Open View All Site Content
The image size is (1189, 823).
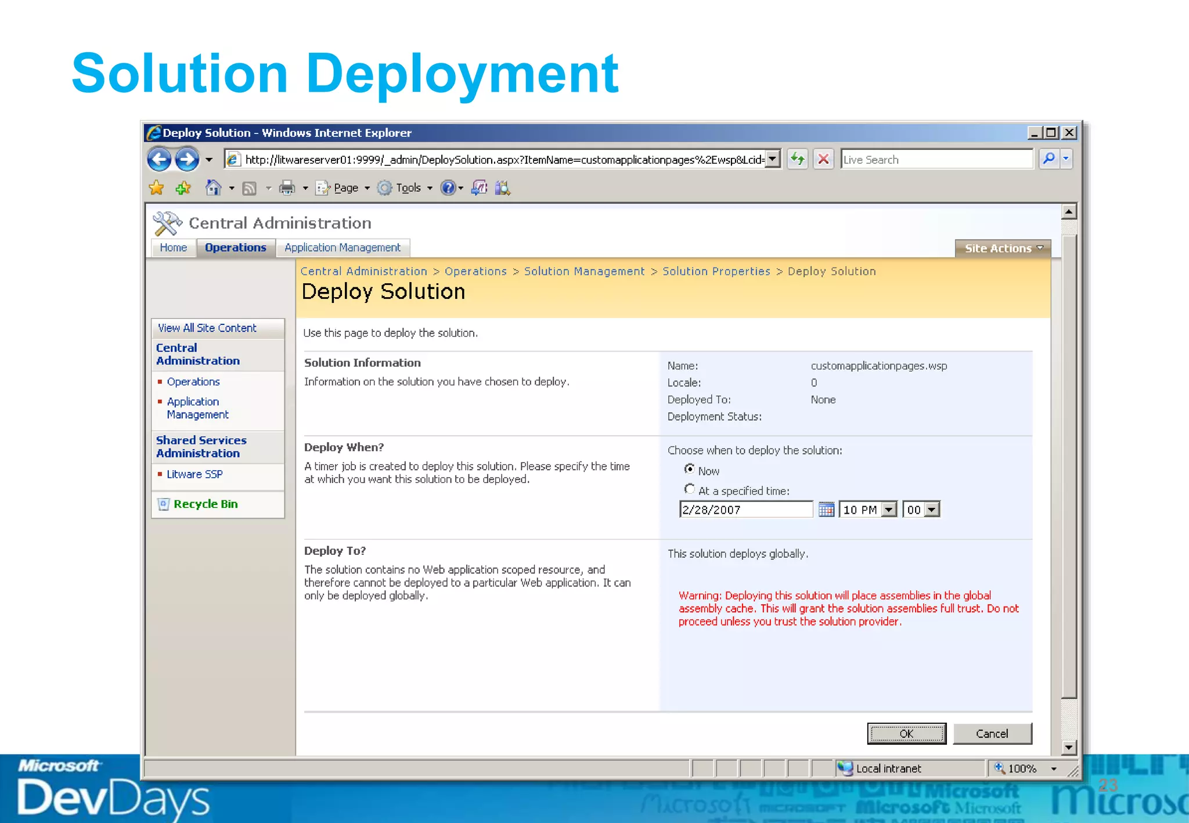[207, 328]
